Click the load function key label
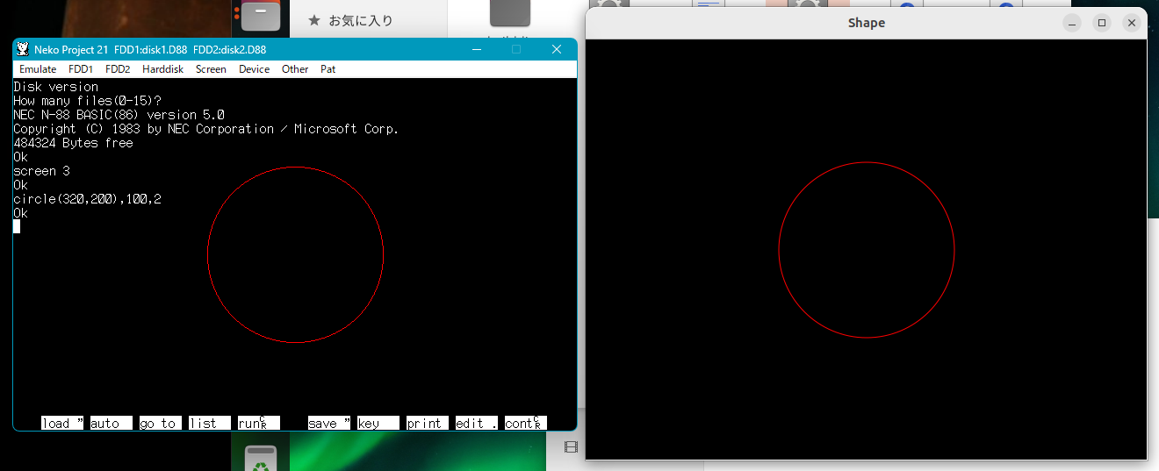Screen dimensions: 1159x471 coord(62,423)
